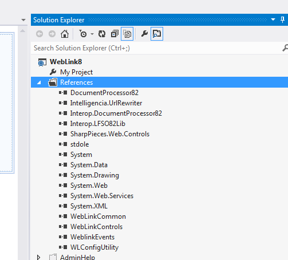This screenshot has width=288, height=260.
Task: Select the WebLink8 project node
Action: [x=66, y=62]
